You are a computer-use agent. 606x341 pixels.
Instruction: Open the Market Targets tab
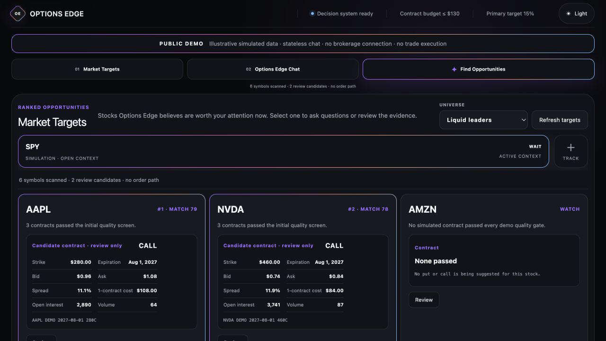point(97,69)
